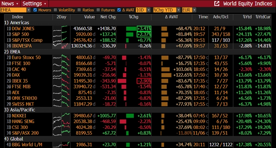Open the Settings menu
This screenshot has width=276, height=148.
click(34, 4)
